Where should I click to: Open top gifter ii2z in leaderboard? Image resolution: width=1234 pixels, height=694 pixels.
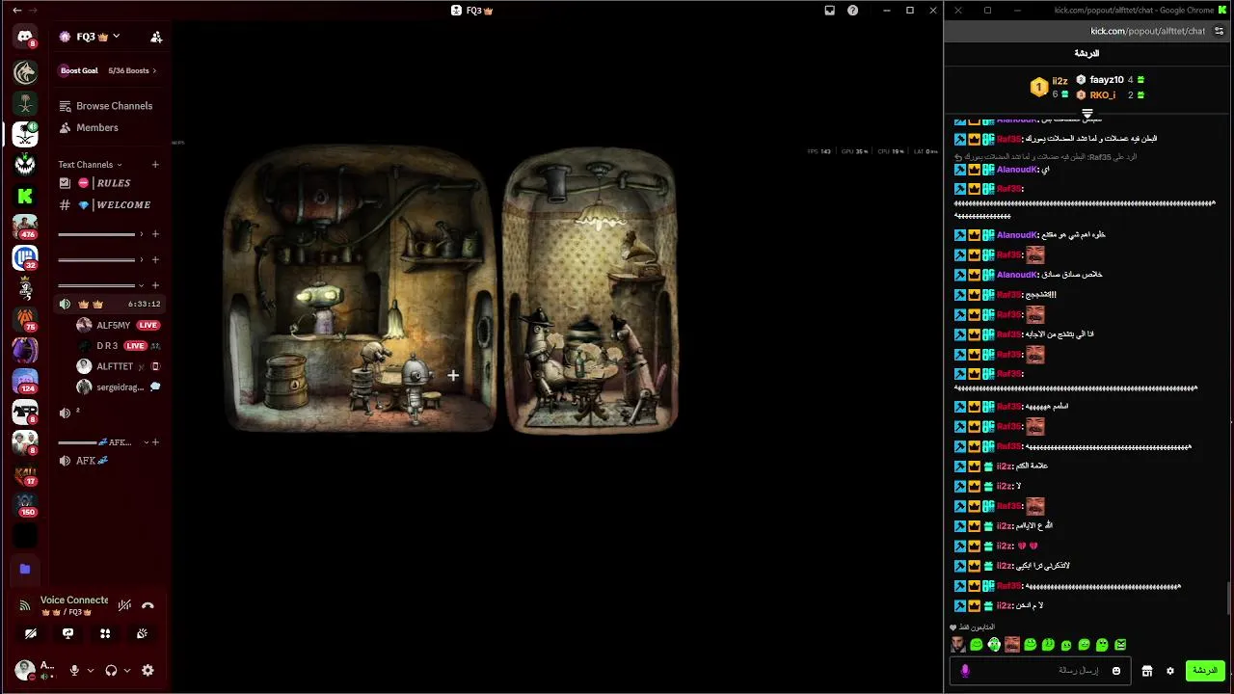click(1050, 87)
